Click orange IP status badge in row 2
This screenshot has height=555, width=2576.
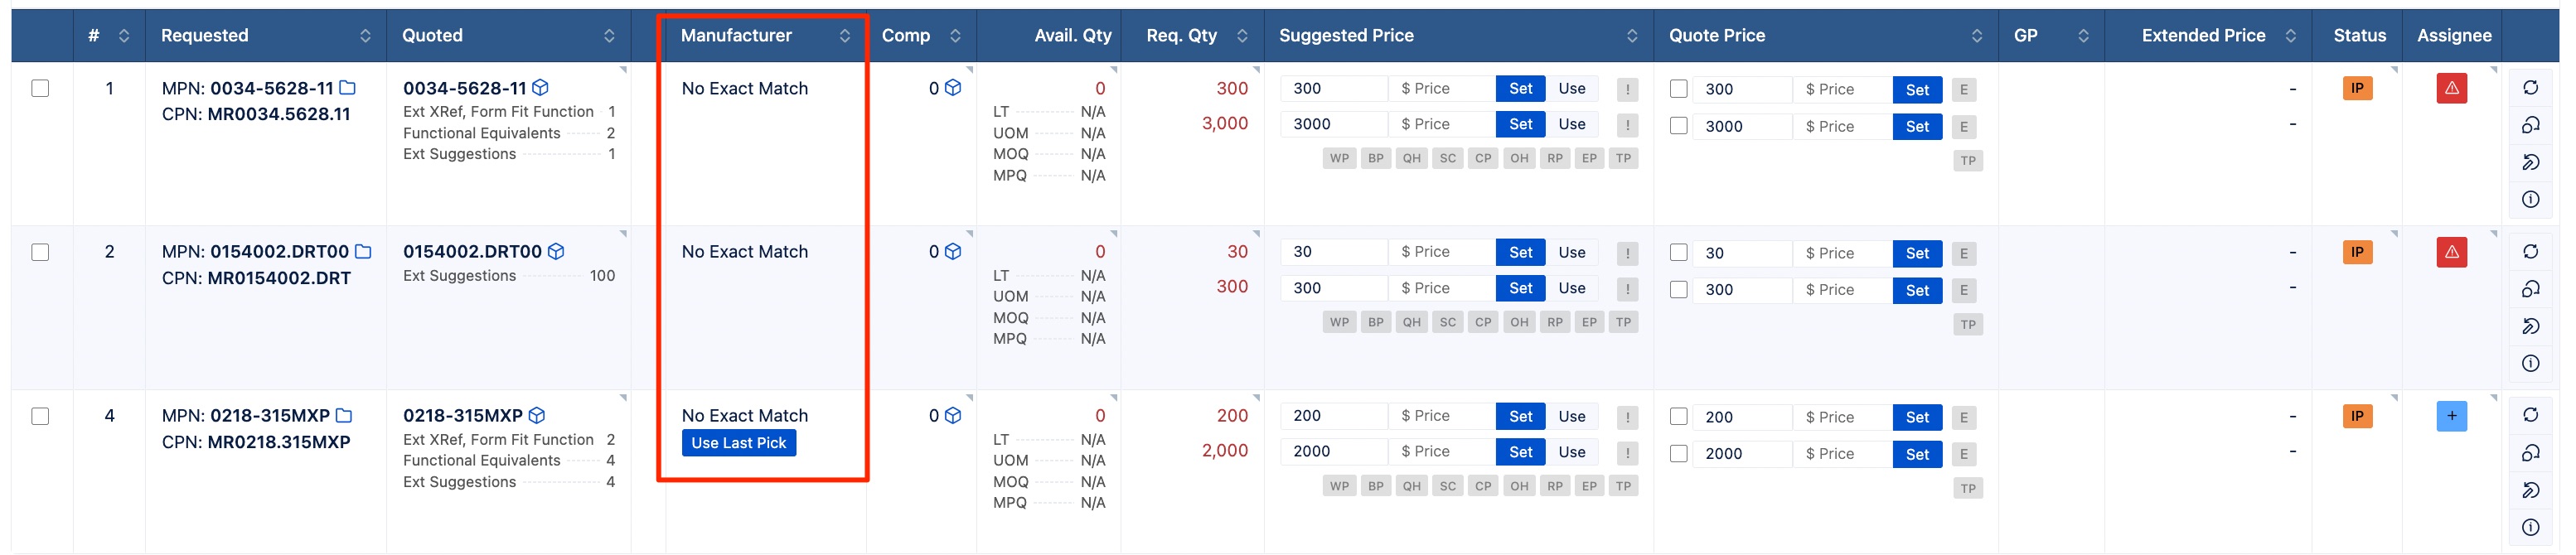pos(2357,252)
